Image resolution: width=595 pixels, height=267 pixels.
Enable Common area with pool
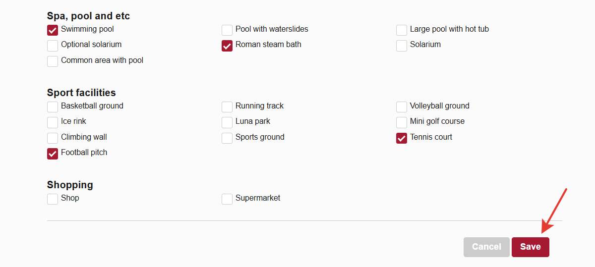pos(53,61)
